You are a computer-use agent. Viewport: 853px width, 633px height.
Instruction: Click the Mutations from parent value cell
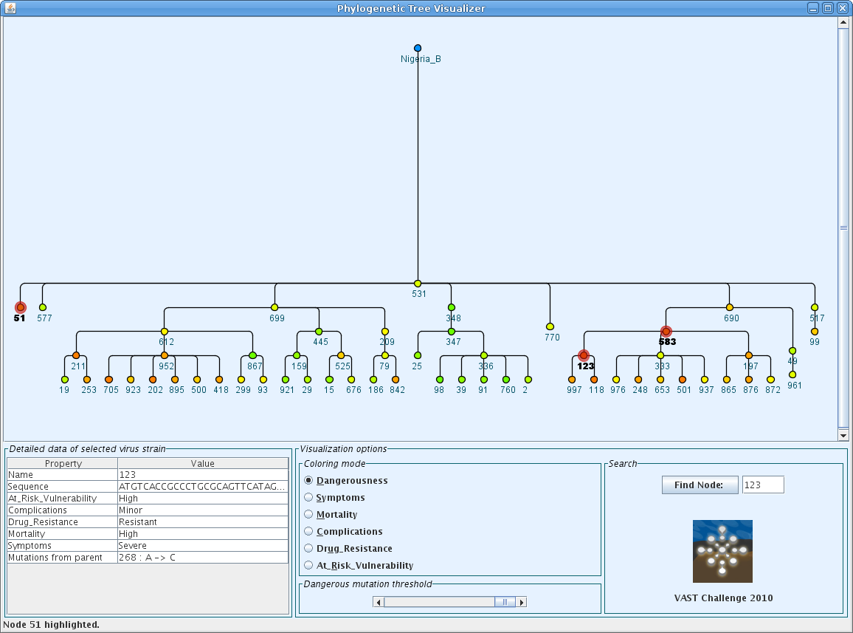coord(203,557)
